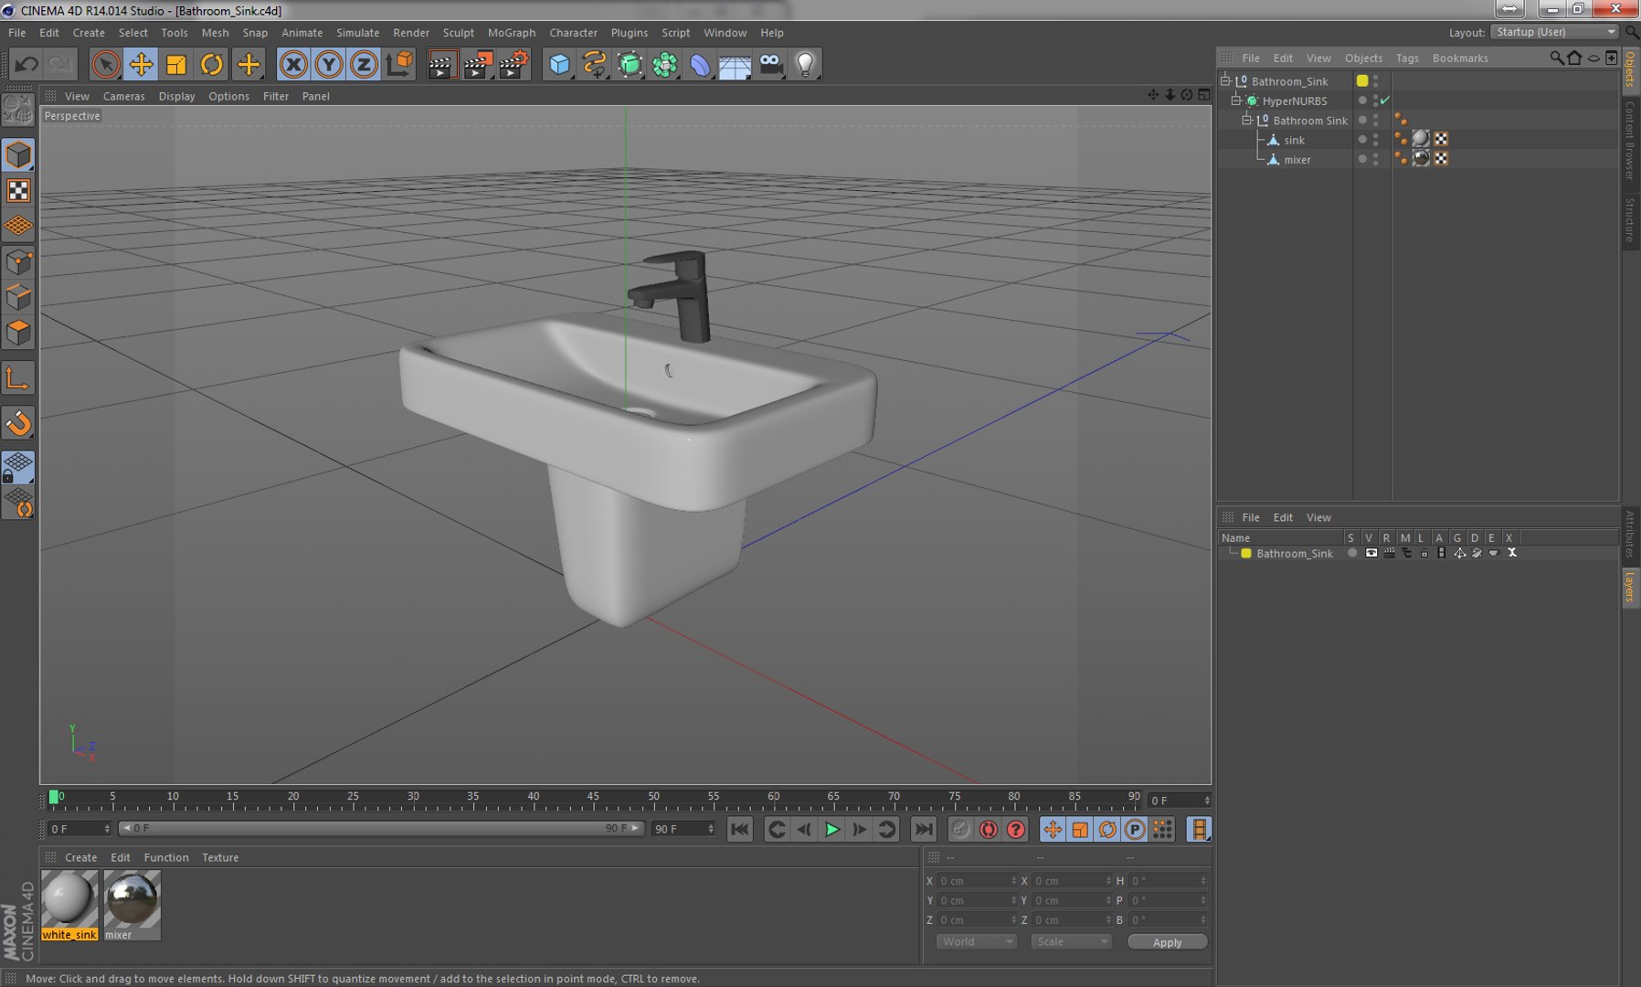
Task: Toggle Z axis lock
Action: 365,64
